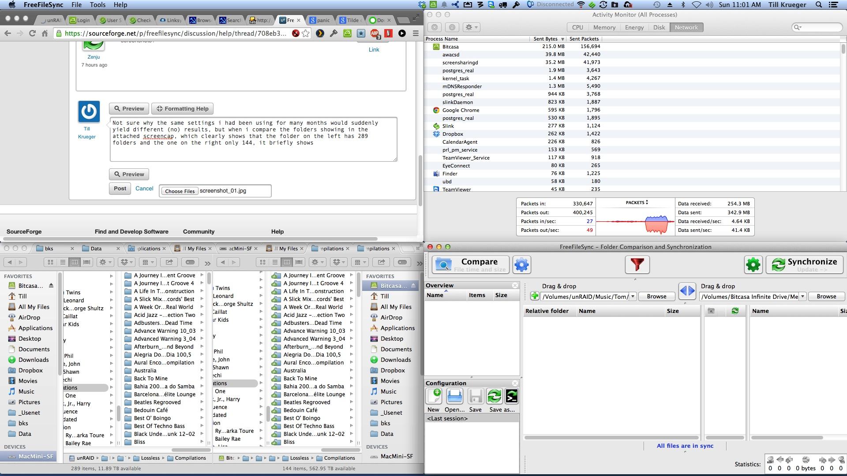Click the New configuration icon

click(434, 396)
